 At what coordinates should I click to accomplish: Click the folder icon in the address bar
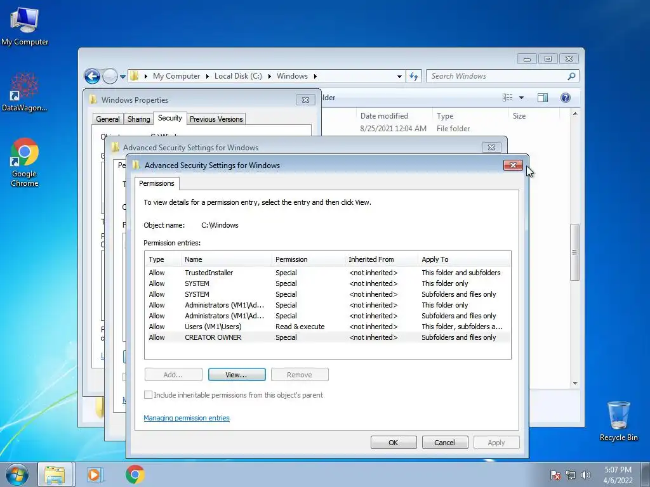click(135, 76)
